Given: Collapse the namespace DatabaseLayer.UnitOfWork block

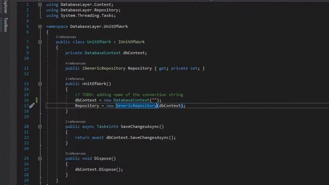Looking at the screenshot, I should pyautogui.click(x=40, y=26).
